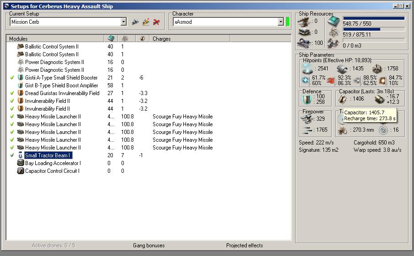Click the armor hitpoints icon
414x256 pixels.
pos(343,69)
